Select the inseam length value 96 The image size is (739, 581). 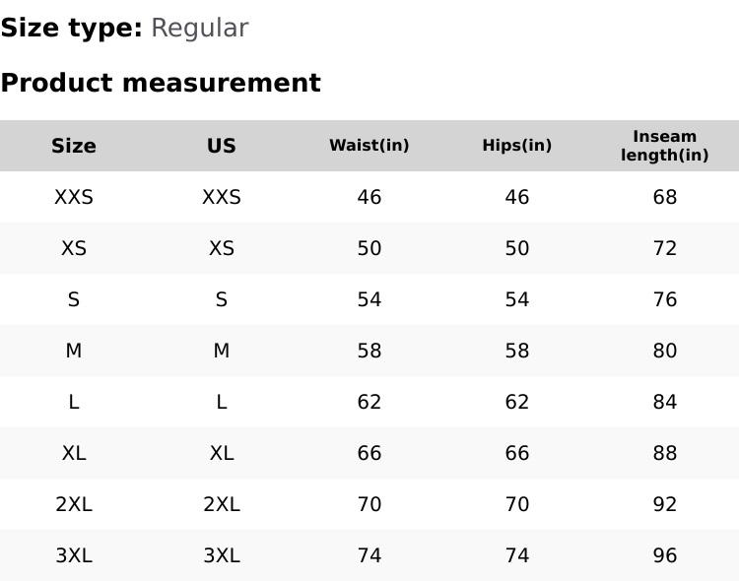click(665, 555)
